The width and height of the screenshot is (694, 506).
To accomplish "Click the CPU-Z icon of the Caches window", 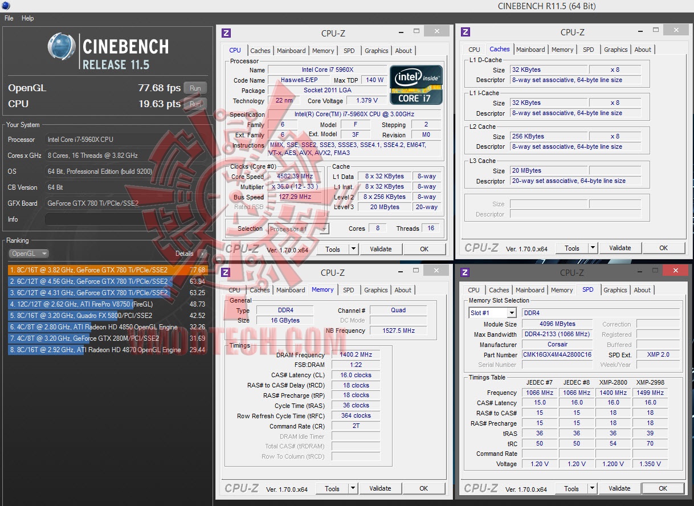I will (466, 32).
